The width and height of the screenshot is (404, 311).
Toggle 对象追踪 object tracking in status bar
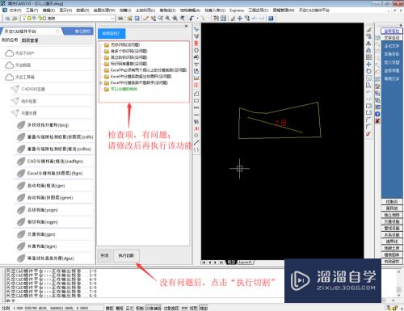tap(171, 308)
